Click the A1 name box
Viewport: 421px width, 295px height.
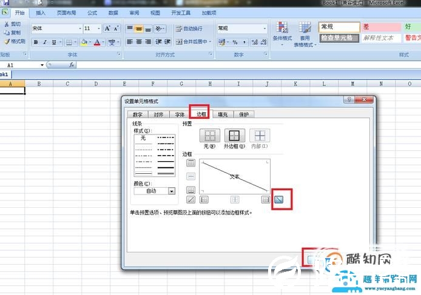coord(23,64)
